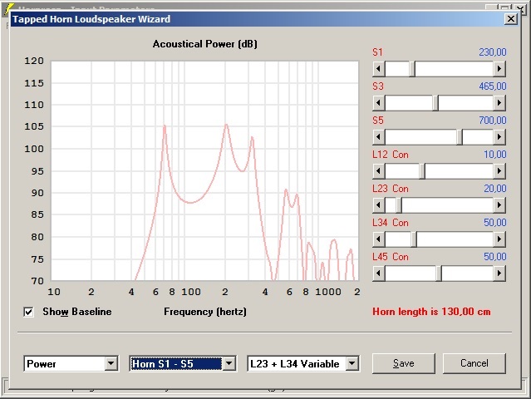Click the Horn length is 130,00 cm text
The height and width of the screenshot is (399, 531).
(x=431, y=312)
